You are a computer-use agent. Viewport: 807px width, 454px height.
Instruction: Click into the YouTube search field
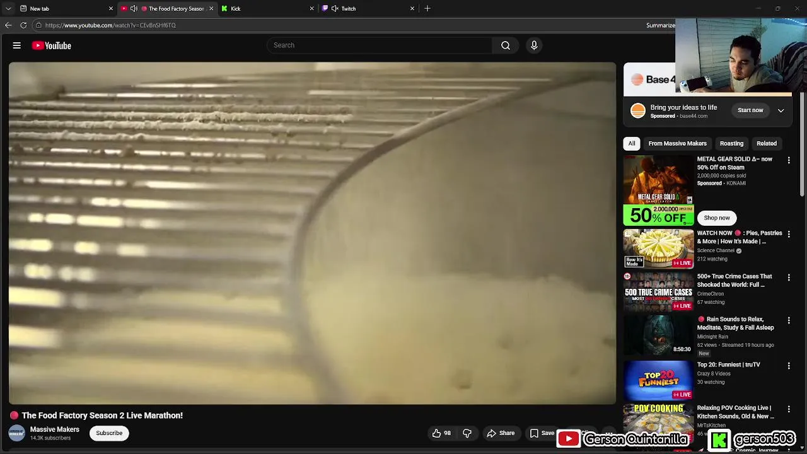[x=380, y=45]
